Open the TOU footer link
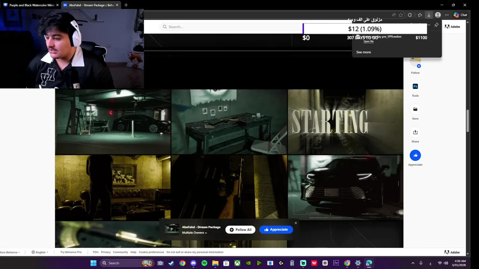The width and height of the screenshot is (479, 269). (x=95, y=252)
